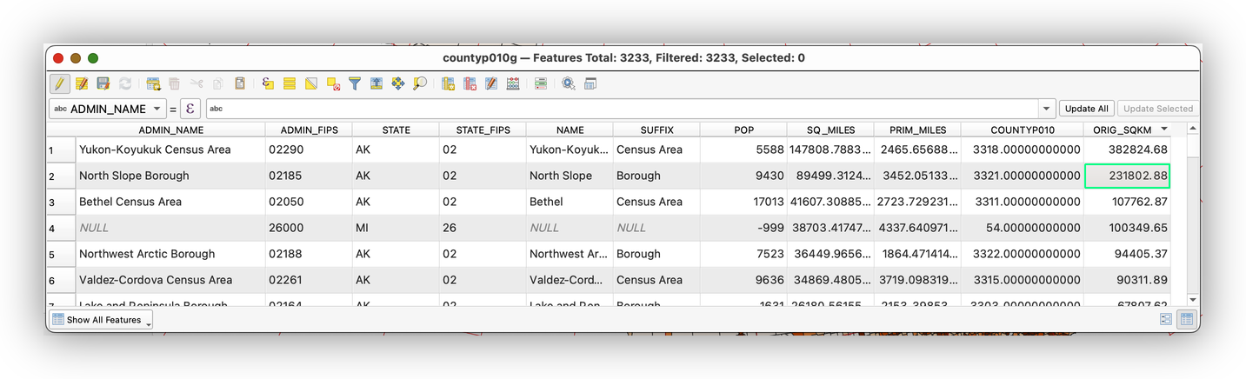Toggle editing mode pencil icon
The image size is (1246, 379).
tap(60, 83)
